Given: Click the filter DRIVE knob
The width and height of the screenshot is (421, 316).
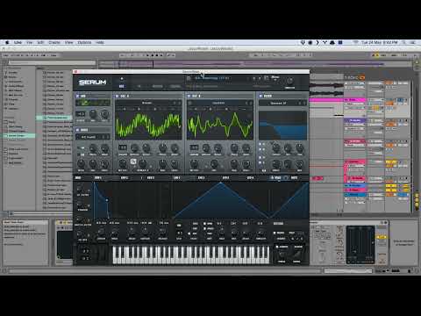Looking at the screenshot, I should (276, 164).
